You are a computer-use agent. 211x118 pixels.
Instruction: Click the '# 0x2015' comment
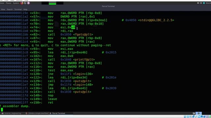pos(109,52)
